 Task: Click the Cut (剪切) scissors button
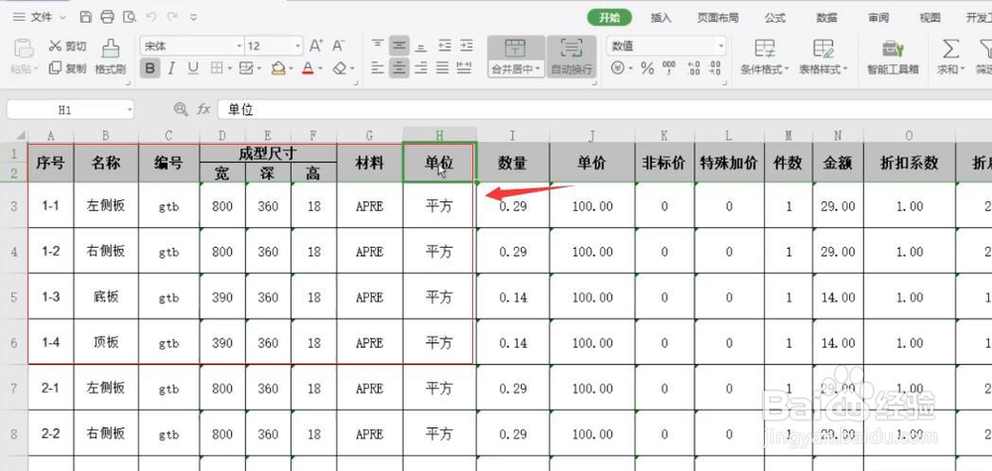coord(67,47)
